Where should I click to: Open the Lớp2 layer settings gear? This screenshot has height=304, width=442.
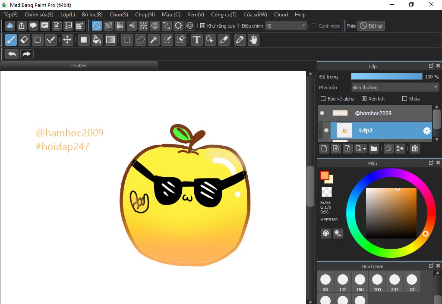(426, 130)
